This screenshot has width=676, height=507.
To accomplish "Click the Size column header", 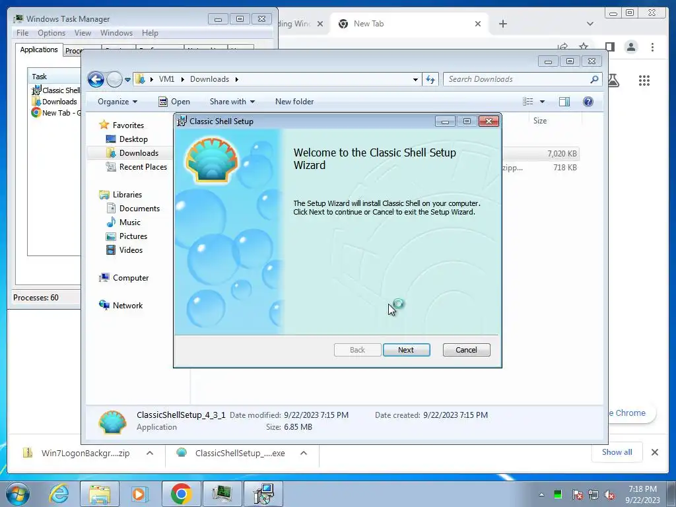I will pyautogui.click(x=540, y=121).
